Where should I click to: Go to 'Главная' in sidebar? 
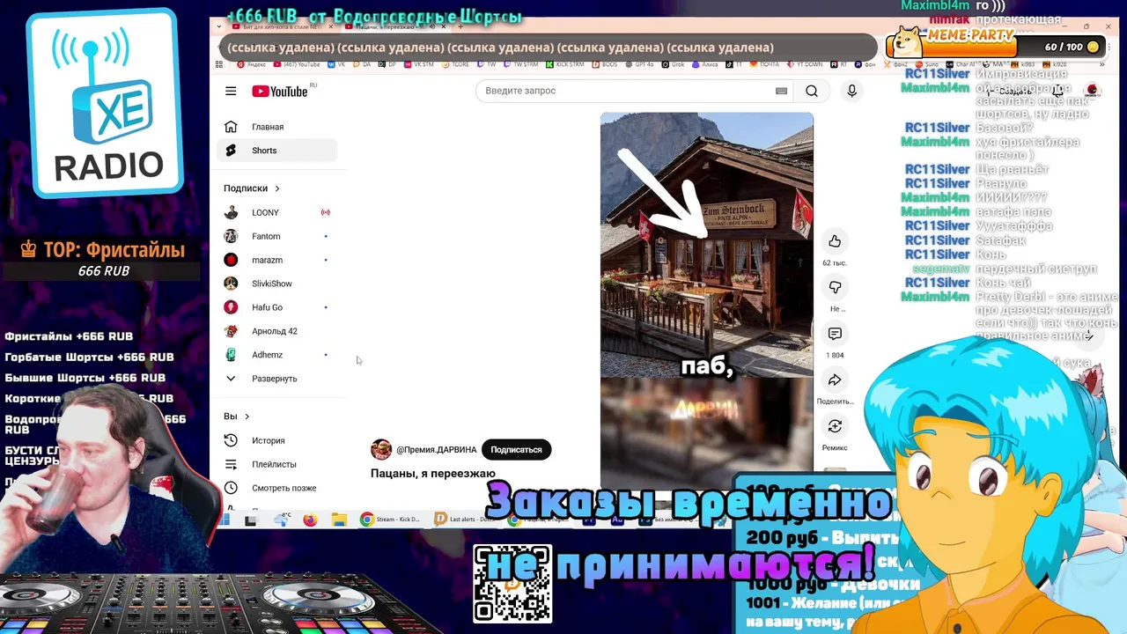276,127
